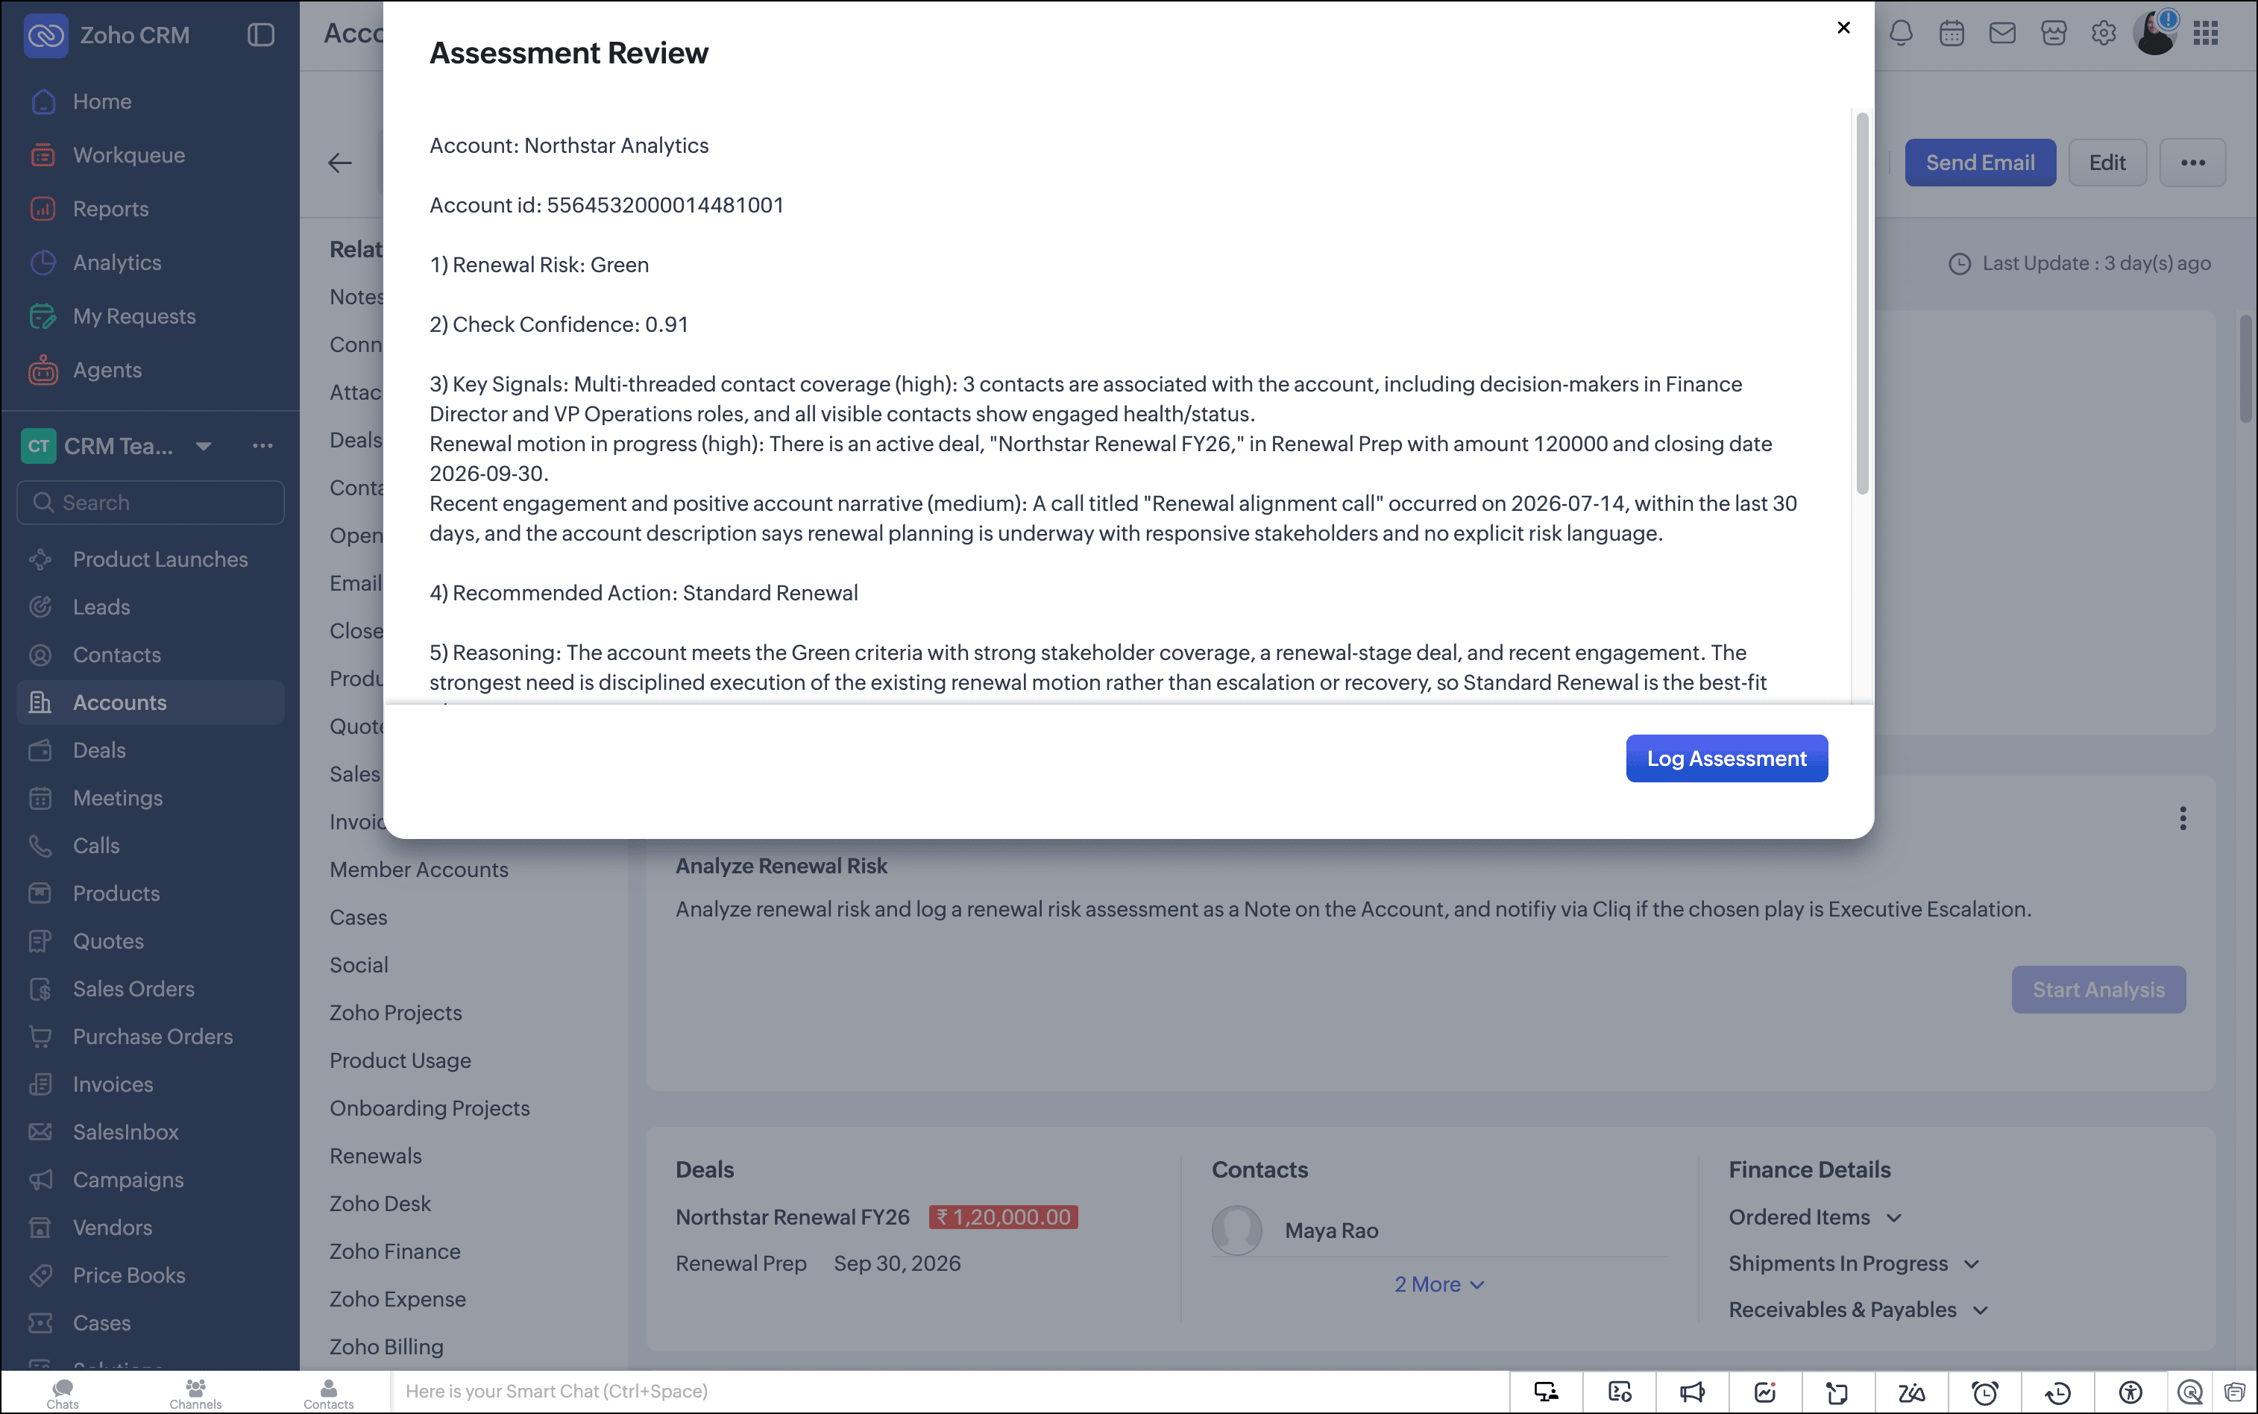Open the reminders alarm clock icon
This screenshot has height=1414, width=2258.
pos(1984,1392)
